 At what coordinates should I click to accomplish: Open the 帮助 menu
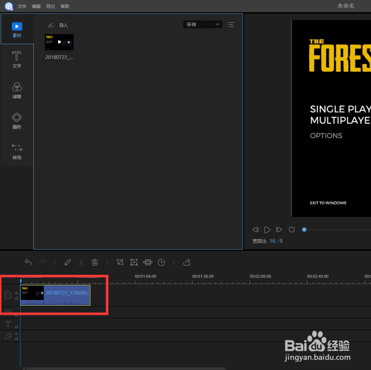[x=65, y=6]
